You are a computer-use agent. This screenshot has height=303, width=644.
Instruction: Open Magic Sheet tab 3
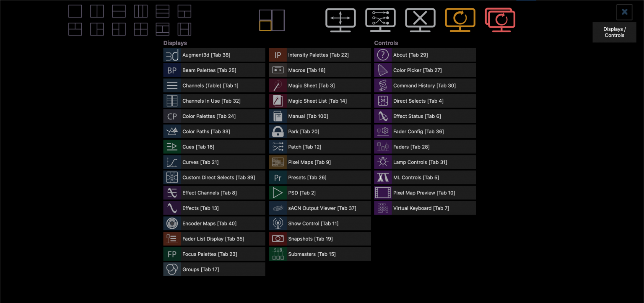320,85
